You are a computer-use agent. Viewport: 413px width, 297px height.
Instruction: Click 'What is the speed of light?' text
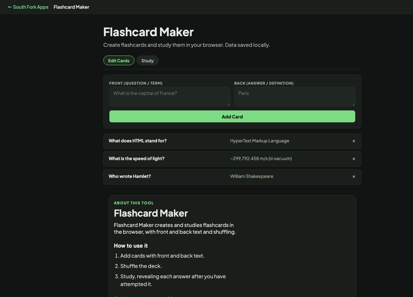point(136,159)
